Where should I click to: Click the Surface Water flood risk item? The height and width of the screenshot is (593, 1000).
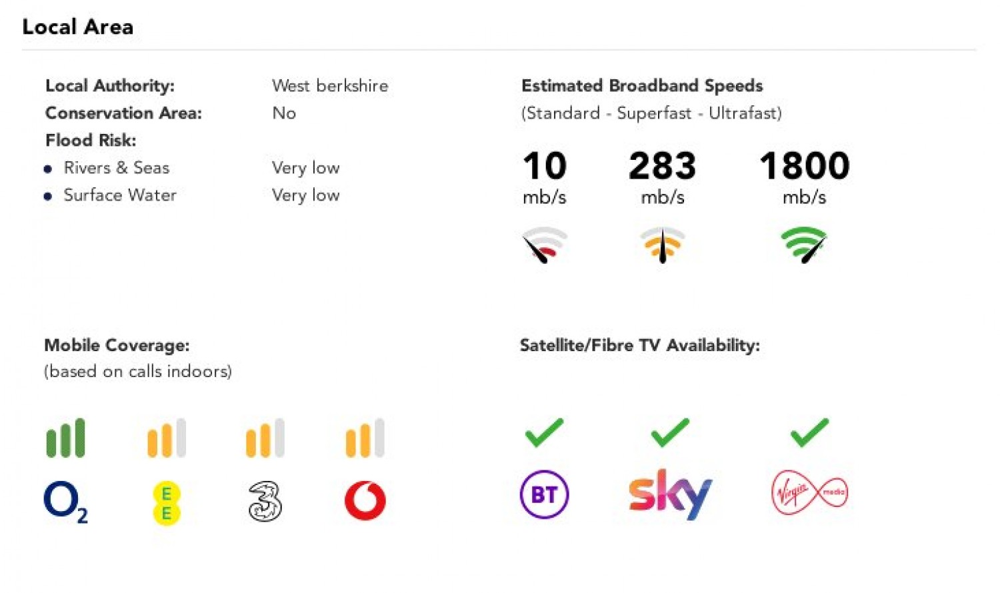tap(120, 195)
